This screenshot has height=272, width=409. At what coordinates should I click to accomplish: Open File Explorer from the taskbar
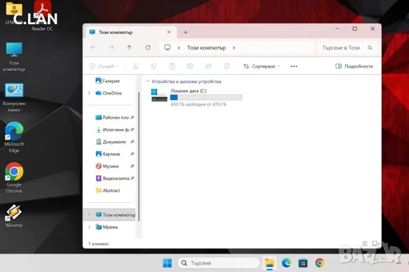(x=270, y=263)
